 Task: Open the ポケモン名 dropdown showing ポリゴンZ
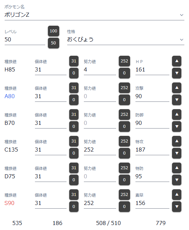(x=94, y=15)
